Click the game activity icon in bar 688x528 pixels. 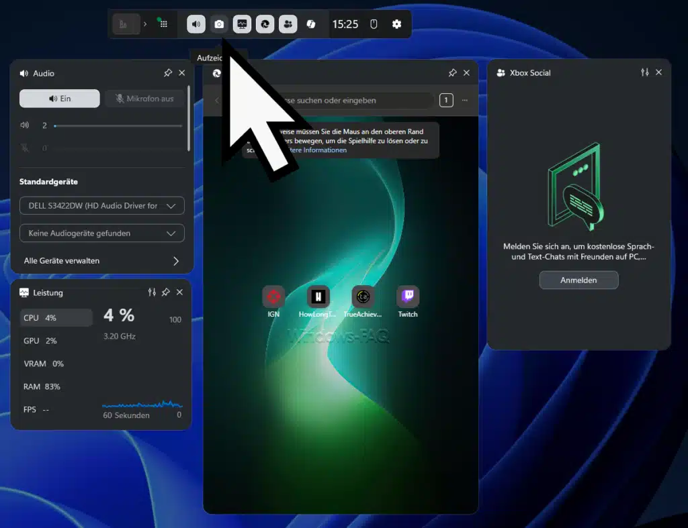click(126, 24)
